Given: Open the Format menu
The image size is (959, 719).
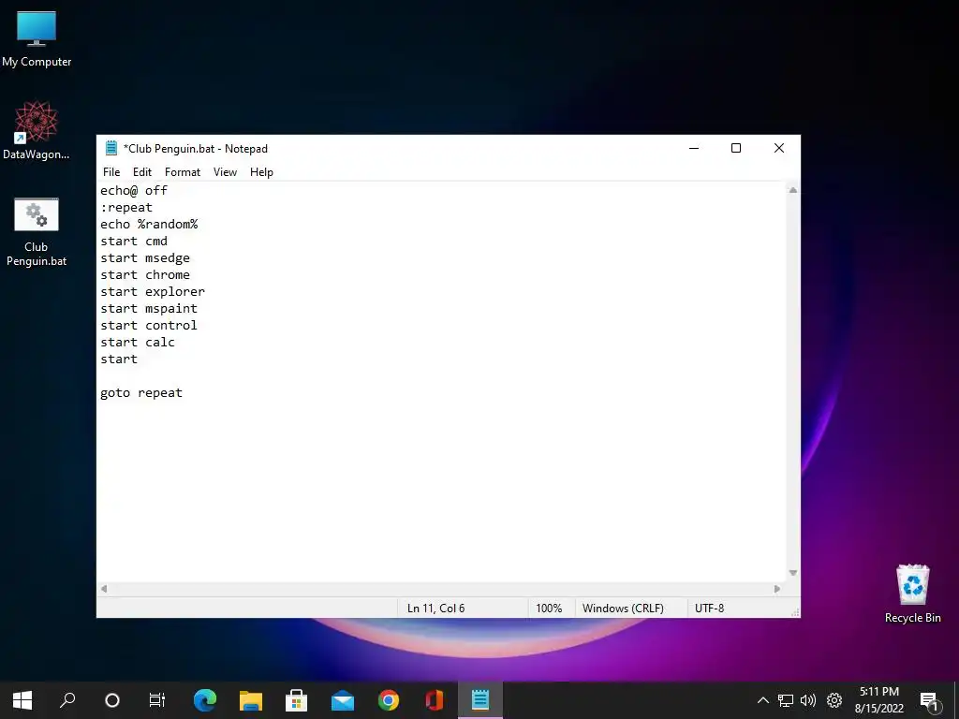Looking at the screenshot, I should point(183,172).
